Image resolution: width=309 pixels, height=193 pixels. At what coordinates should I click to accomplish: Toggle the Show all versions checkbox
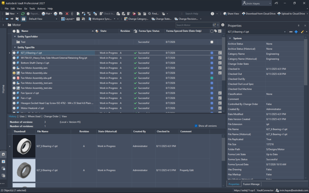pos(196,126)
